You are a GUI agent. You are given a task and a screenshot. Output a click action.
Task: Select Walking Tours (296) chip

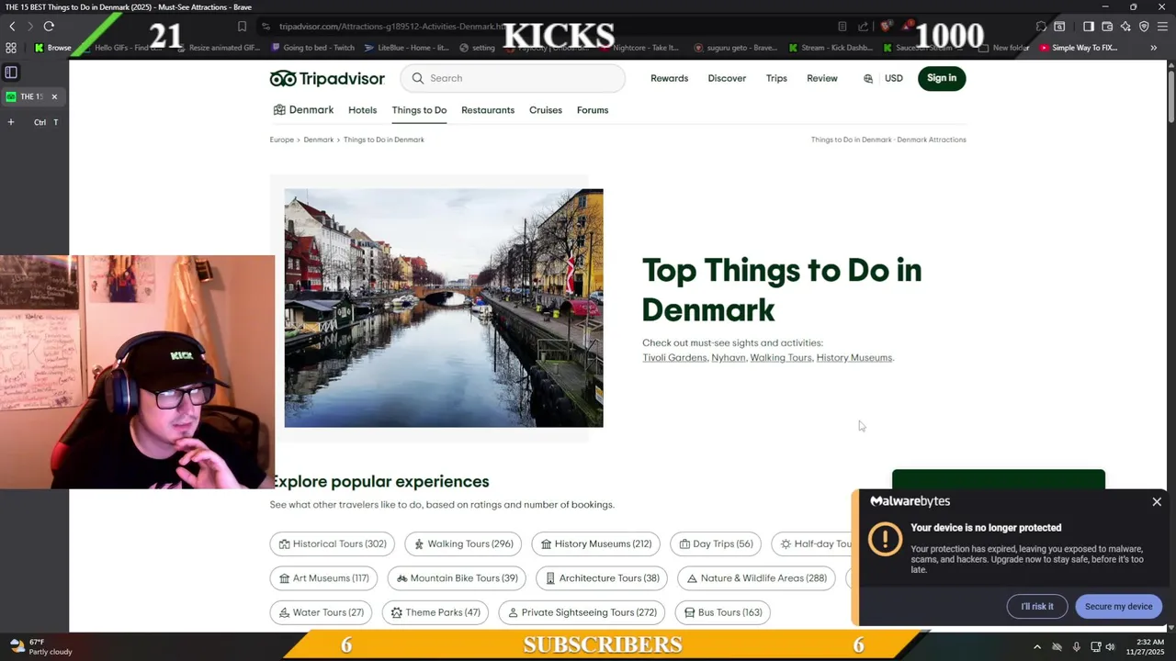click(463, 543)
